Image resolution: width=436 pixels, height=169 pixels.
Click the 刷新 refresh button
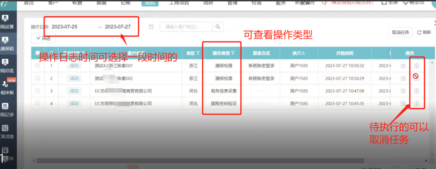coord(424,32)
